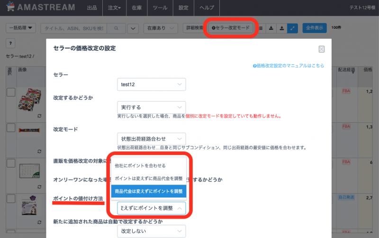Select ポイントは変えずに商品代金を調整 option
Image resolution: width=379 pixels, height=238 pixels.
149,178
